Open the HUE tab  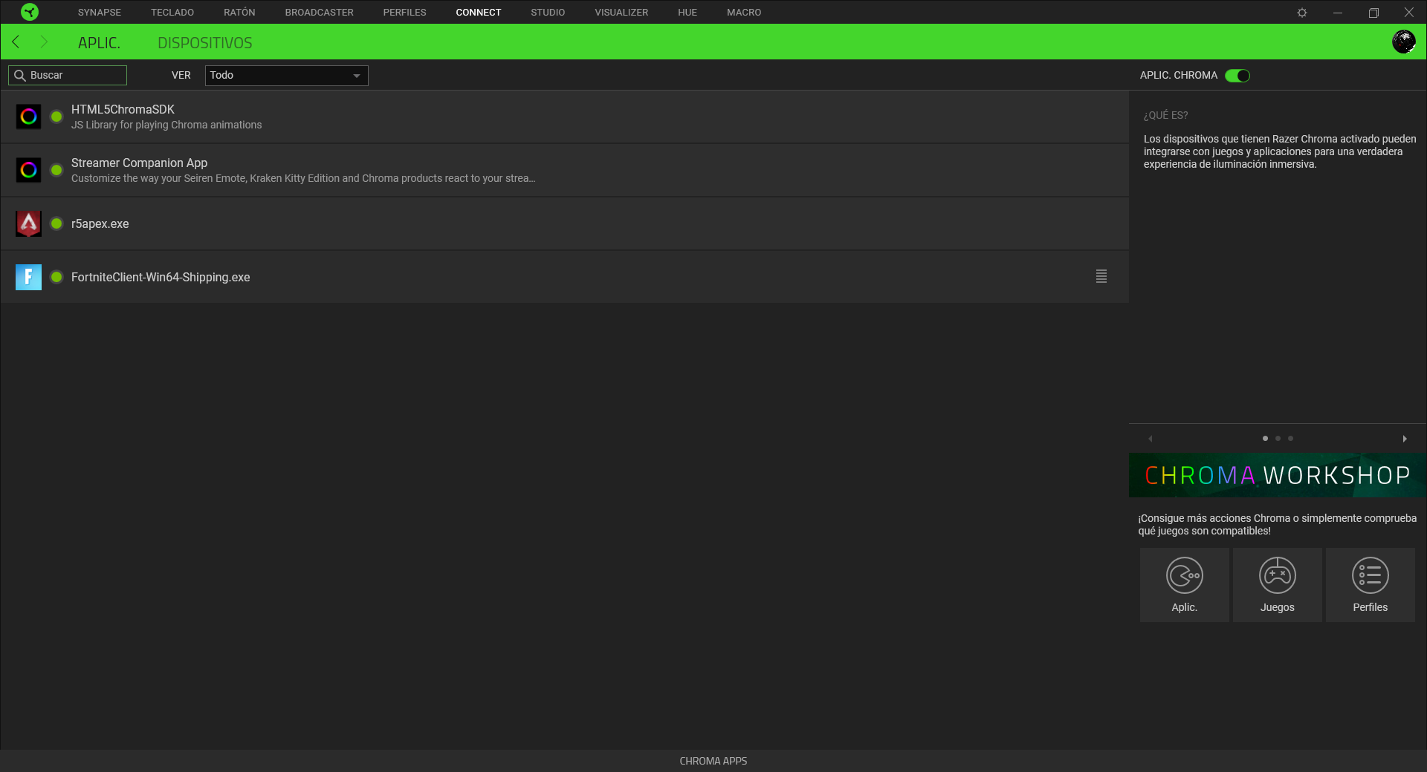tap(687, 13)
